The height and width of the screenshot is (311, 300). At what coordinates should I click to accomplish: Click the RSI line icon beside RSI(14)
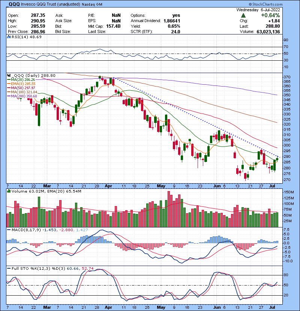pos(9,37)
